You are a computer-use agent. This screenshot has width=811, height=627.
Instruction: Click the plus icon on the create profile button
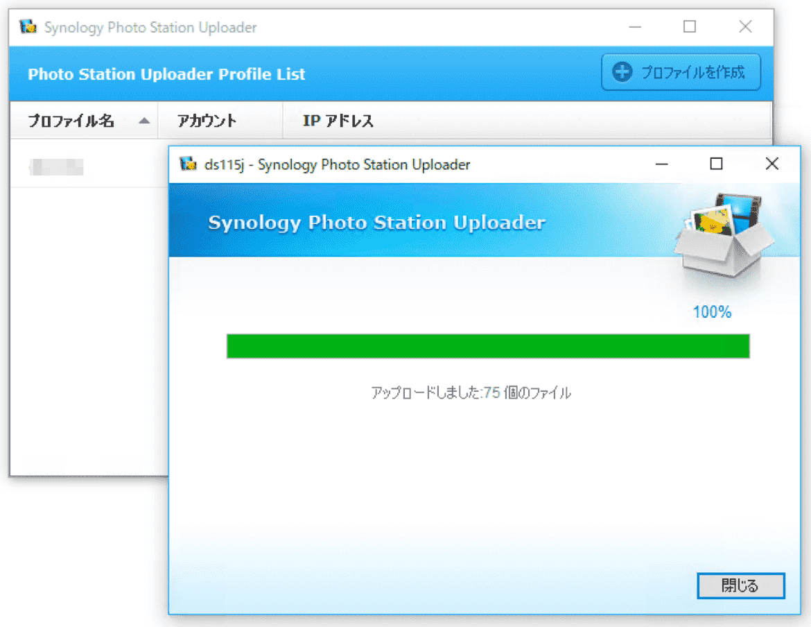(x=622, y=72)
